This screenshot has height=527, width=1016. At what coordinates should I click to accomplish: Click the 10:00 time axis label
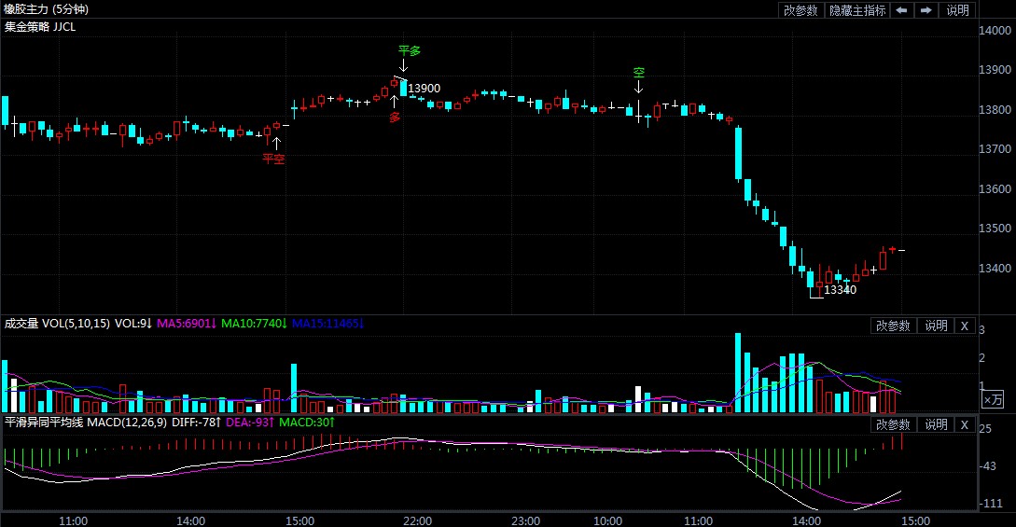607,520
